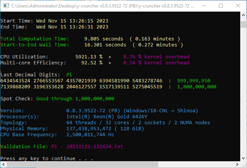Screen dimensions: 247x168
Task: Maximize the y-cruncher console window
Action: pyautogui.click(x=221, y=6)
